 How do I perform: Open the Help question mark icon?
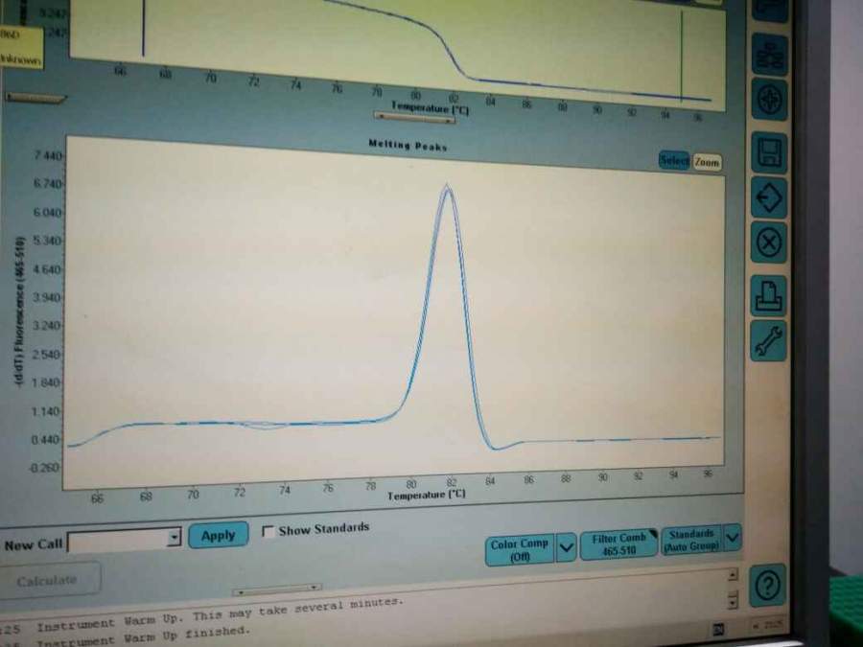[x=768, y=586]
